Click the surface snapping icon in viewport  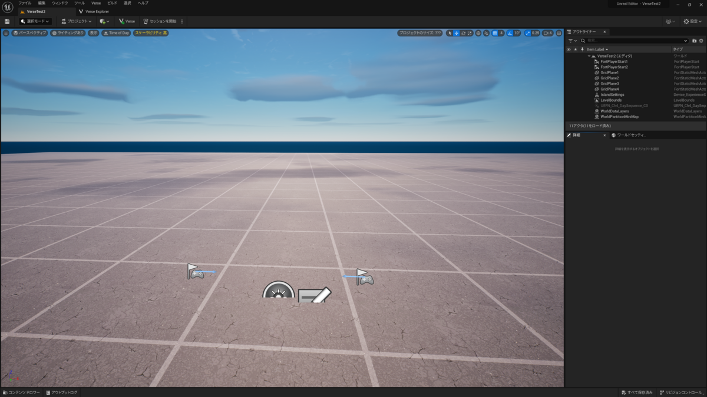(478, 34)
